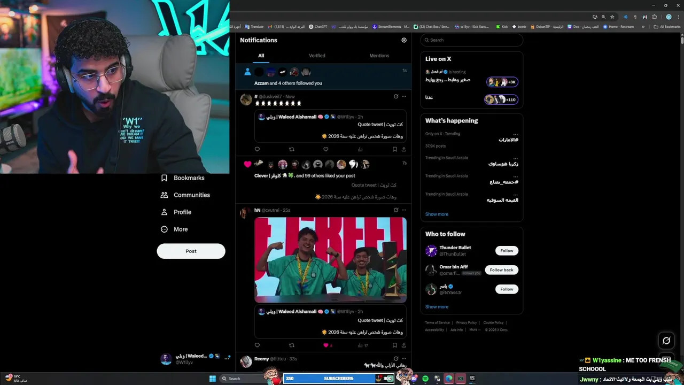Join live space with +110 listeners
Image resolution: width=684 pixels, height=385 pixels.
point(501,99)
